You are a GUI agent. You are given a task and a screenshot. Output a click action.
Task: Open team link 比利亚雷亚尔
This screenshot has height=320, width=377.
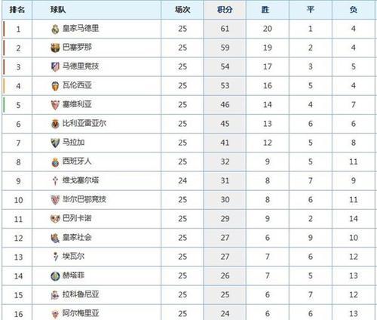[x=84, y=123]
